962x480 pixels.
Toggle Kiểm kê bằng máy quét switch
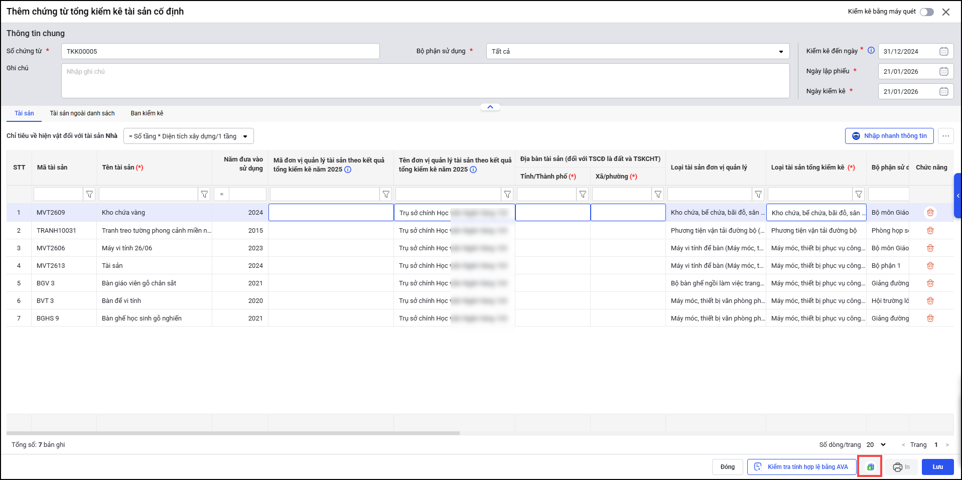coord(926,12)
